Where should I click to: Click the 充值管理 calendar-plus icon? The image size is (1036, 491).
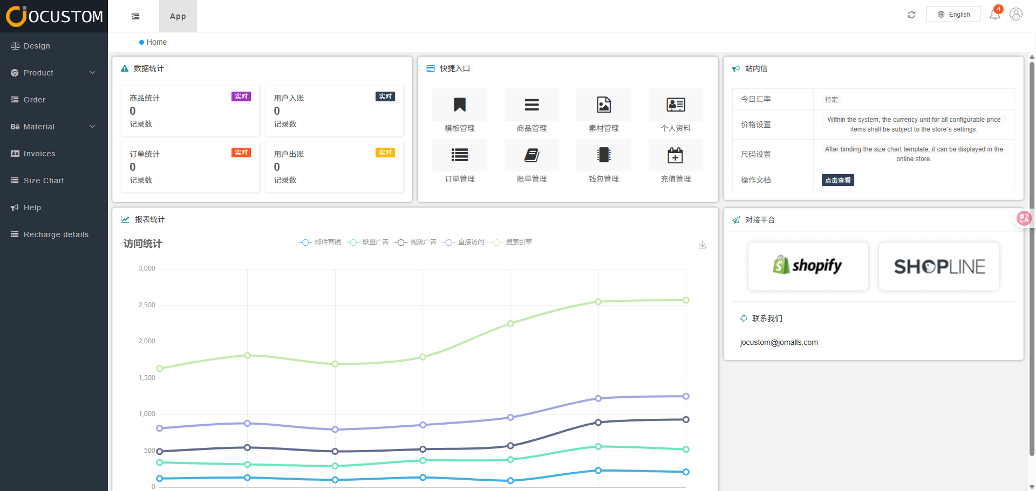click(x=676, y=155)
